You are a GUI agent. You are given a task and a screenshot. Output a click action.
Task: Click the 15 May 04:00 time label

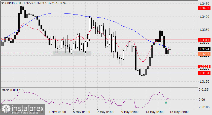[179, 112]
